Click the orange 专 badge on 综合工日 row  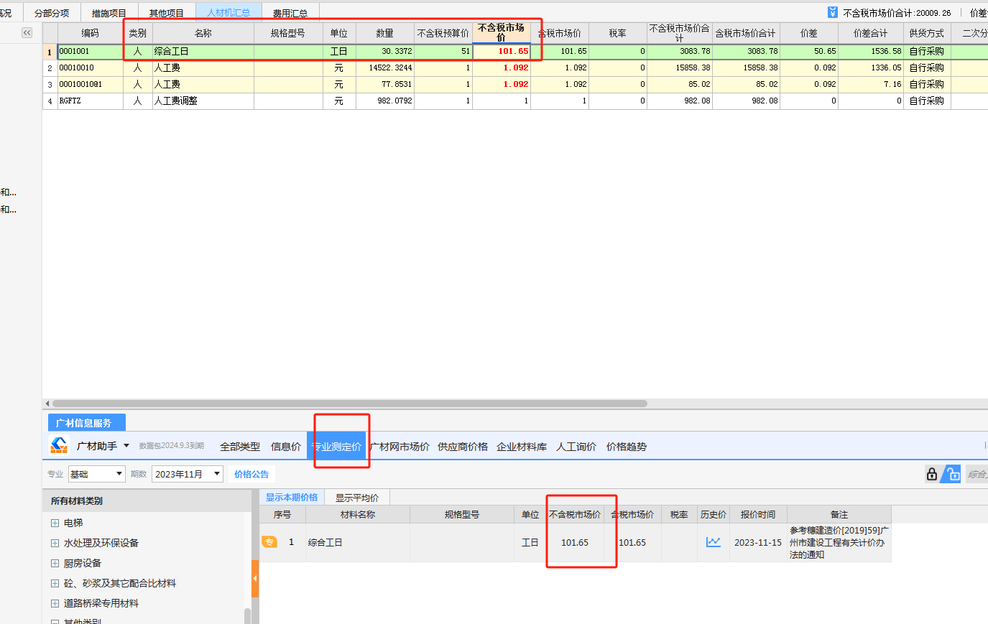pyautogui.click(x=269, y=542)
